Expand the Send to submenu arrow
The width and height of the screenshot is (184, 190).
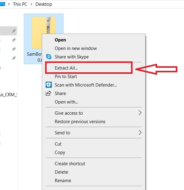pyautogui.click(x=140, y=133)
